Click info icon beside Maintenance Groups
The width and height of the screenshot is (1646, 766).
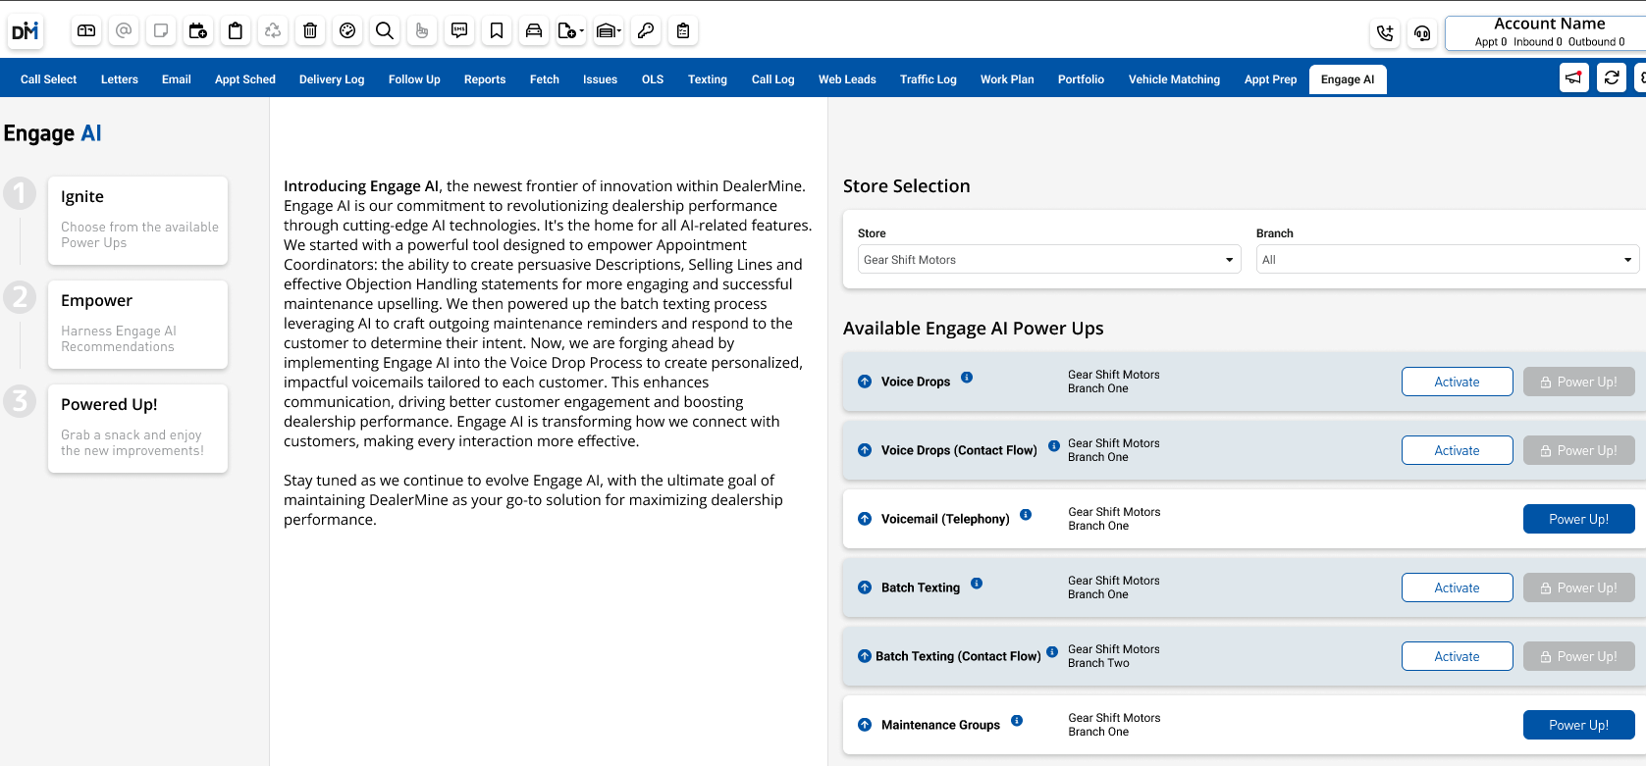1017,721
